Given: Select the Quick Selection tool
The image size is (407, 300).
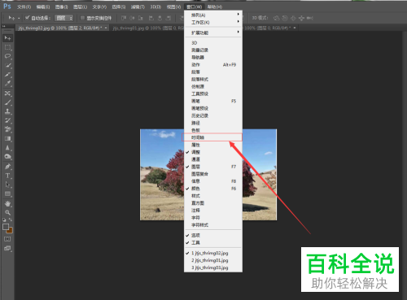Looking at the screenshot, I should (x=7, y=65).
